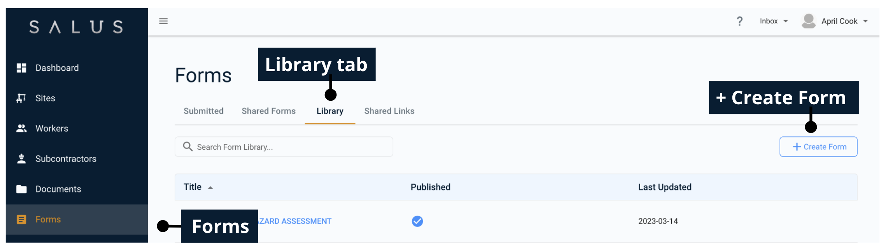Click the magnifier icon in search box
886x252 pixels.
[188, 147]
